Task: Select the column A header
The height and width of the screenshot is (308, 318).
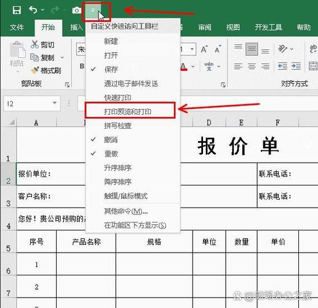Action: pyautogui.click(x=36, y=123)
